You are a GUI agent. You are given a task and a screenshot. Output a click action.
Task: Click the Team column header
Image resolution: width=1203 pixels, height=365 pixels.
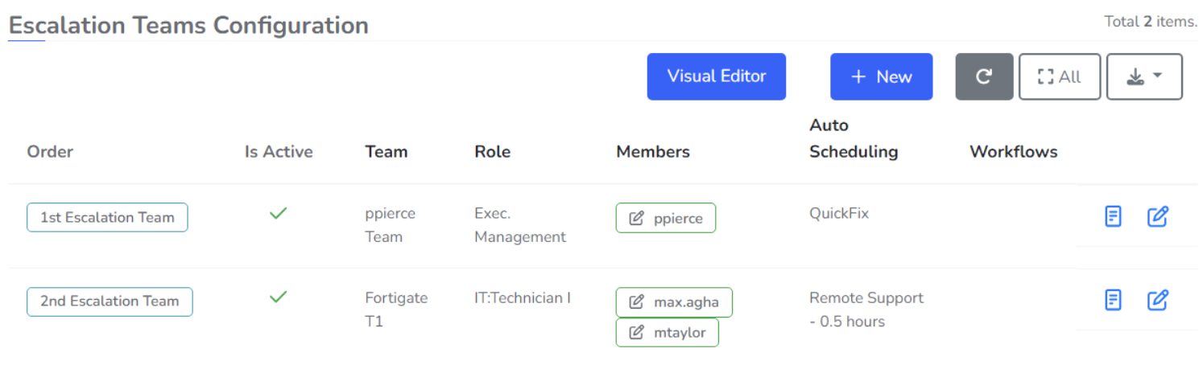[386, 151]
